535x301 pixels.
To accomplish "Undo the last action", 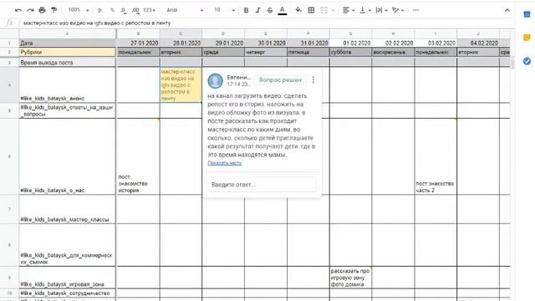I will 18,10.
